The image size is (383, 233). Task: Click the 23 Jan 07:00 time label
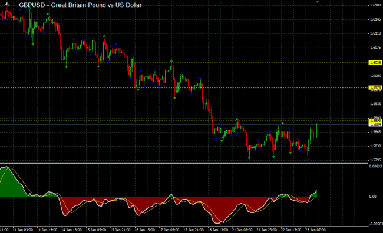[315, 230]
